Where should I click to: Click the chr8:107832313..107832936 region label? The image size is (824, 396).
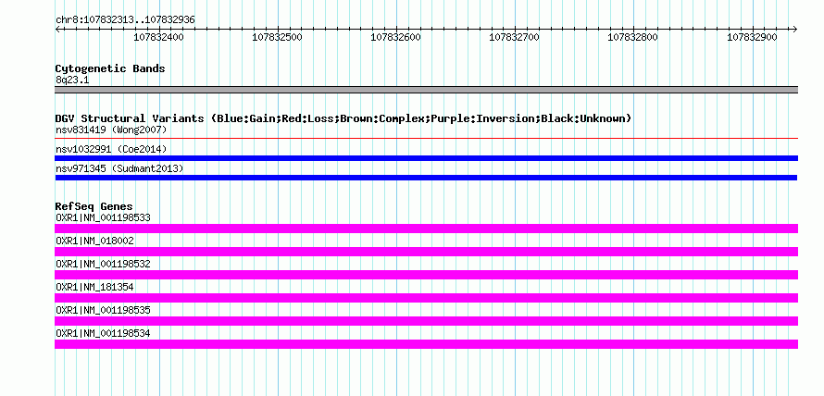tap(125, 20)
